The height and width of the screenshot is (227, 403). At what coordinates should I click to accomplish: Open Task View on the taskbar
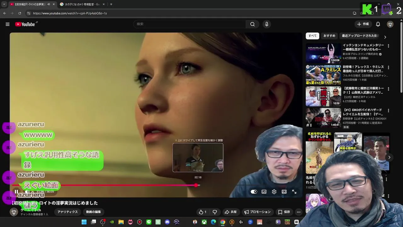[x=93, y=222]
